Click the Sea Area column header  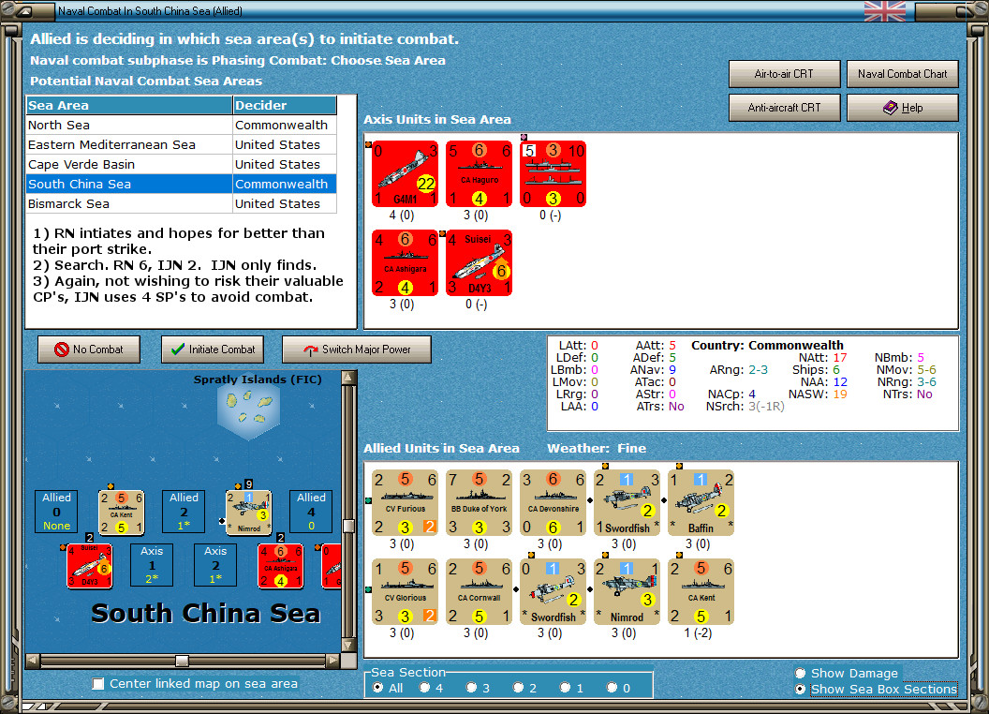coord(129,106)
